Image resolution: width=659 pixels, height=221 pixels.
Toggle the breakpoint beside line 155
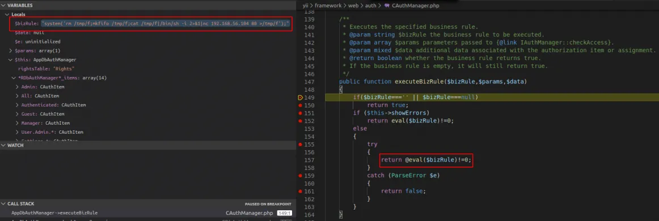(x=300, y=144)
